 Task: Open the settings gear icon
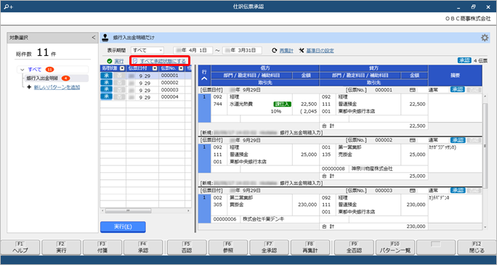[485, 38]
